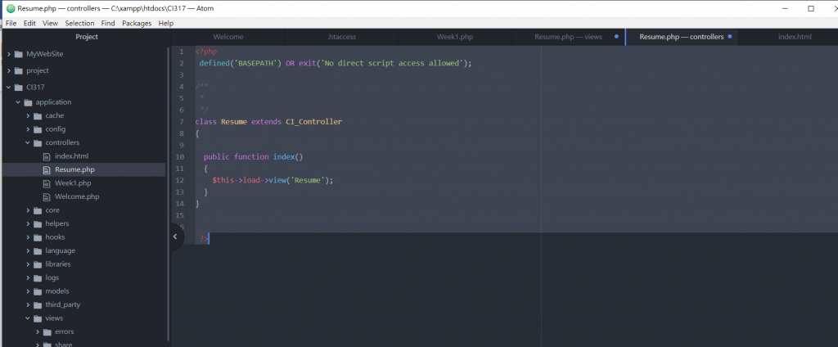The height and width of the screenshot is (347, 838).
Task: Click the Week1.php file icon in tree
Action: 47,183
